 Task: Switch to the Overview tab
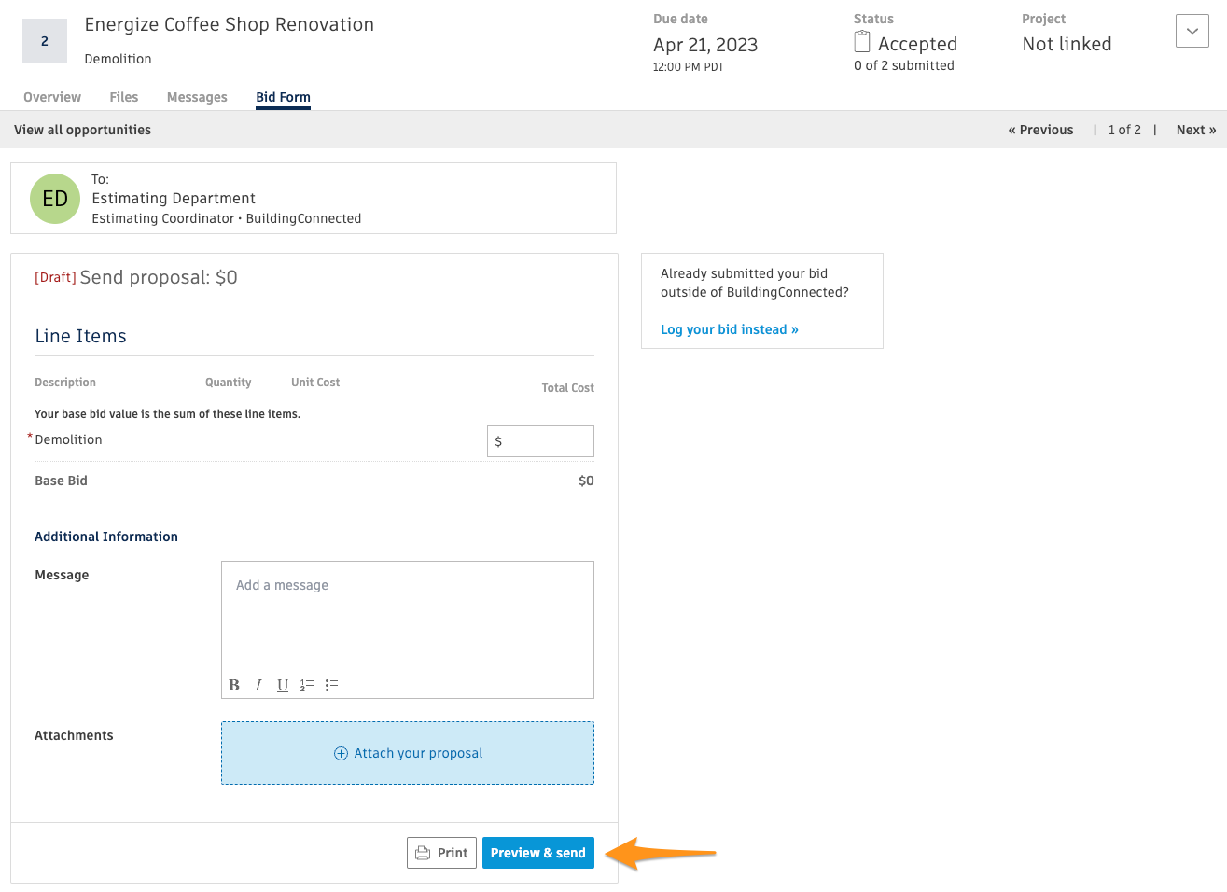click(x=52, y=97)
